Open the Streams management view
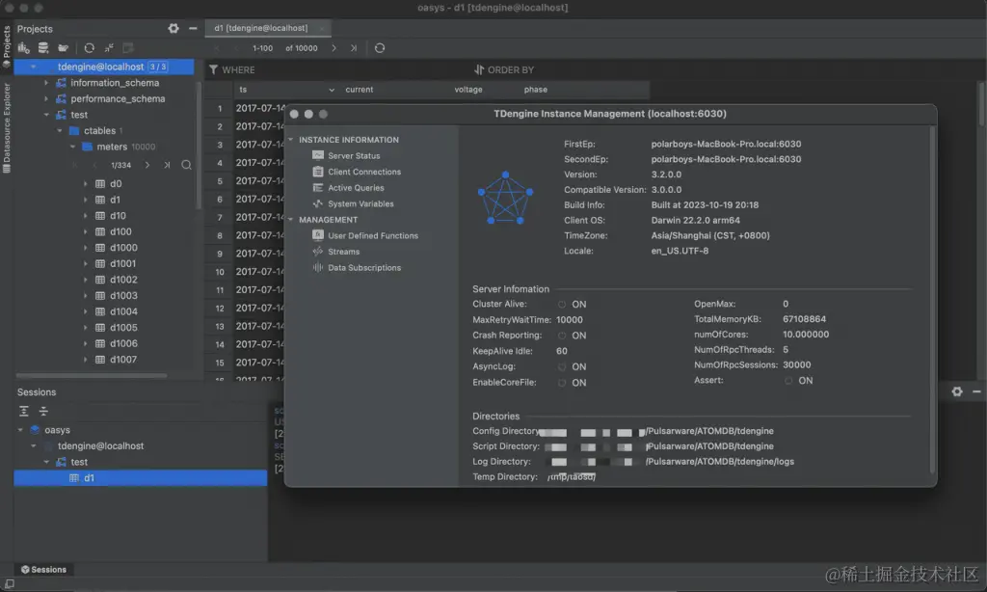Viewport: 987px width, 592px height. point(344,252)
